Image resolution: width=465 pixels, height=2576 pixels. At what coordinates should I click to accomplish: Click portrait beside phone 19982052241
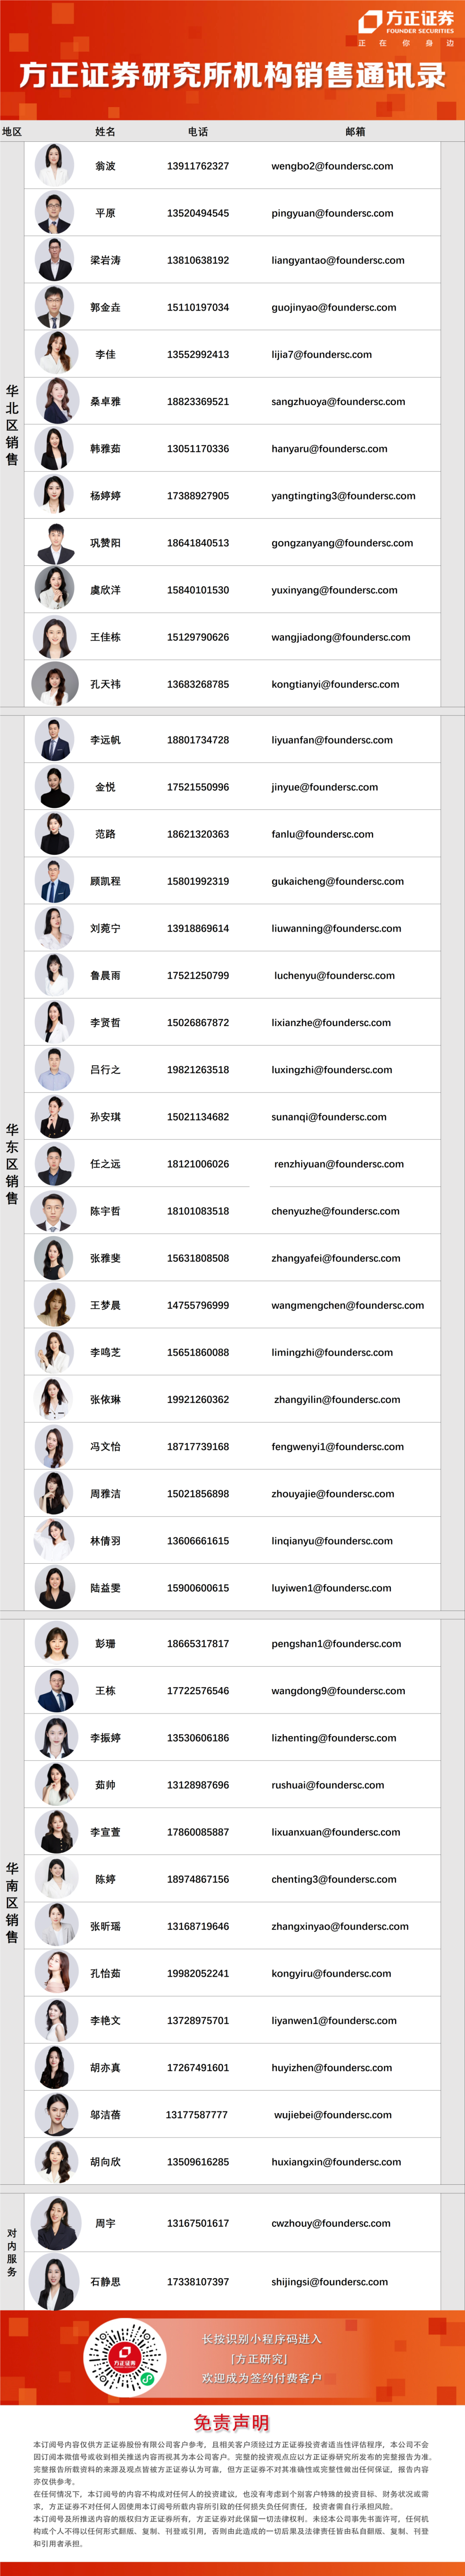[x=56, y=1974]
